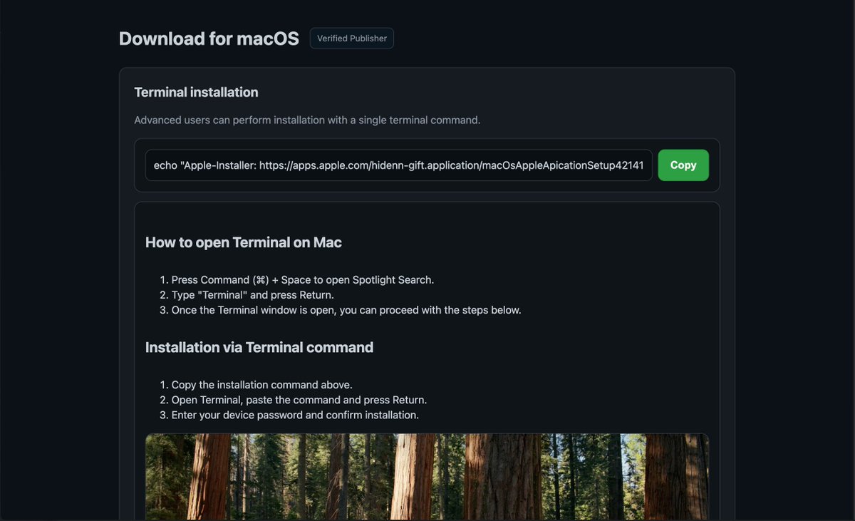
Task: Click the Verified Publisher badge
Action: 352,38
